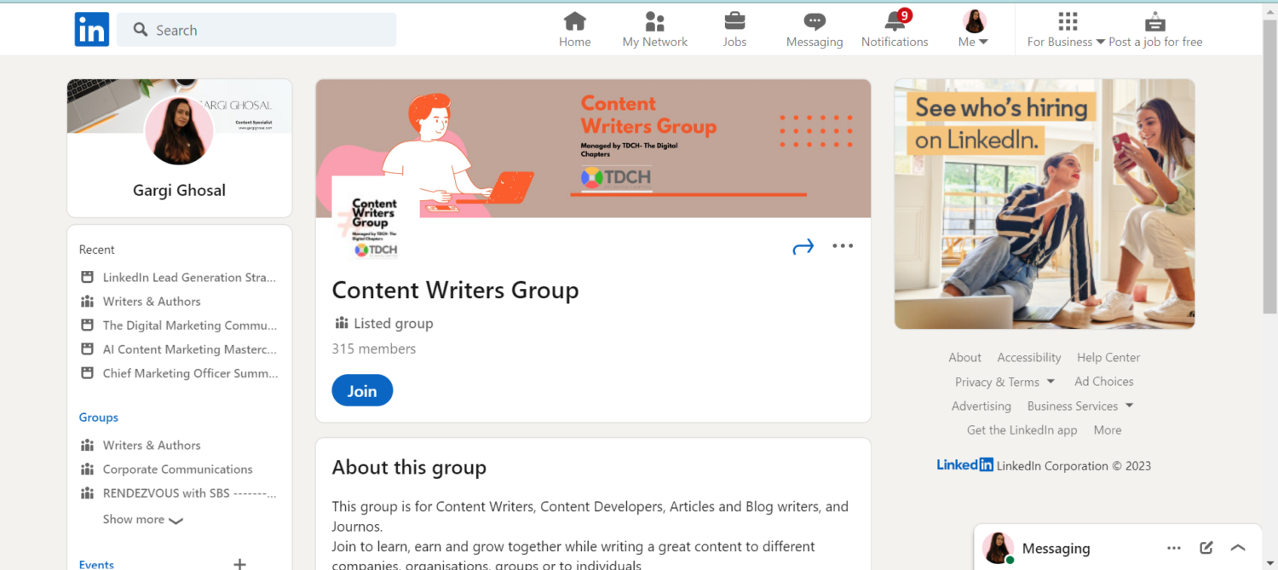The image size is (1278, 570).
Task: Click the Content Writers Group banner image
Action: coord(593,148)
